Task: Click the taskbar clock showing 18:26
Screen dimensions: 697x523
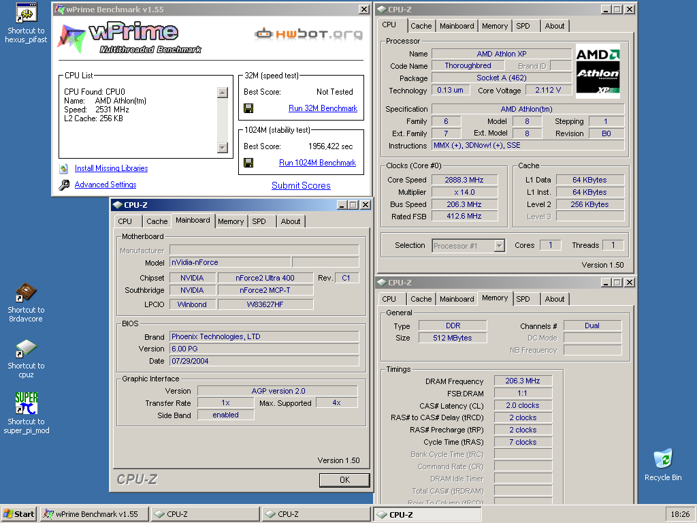Action: point(680,514)
